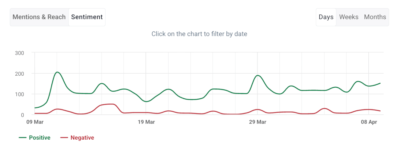
Task: Select the Days time granularity
Action: [326, 17]
